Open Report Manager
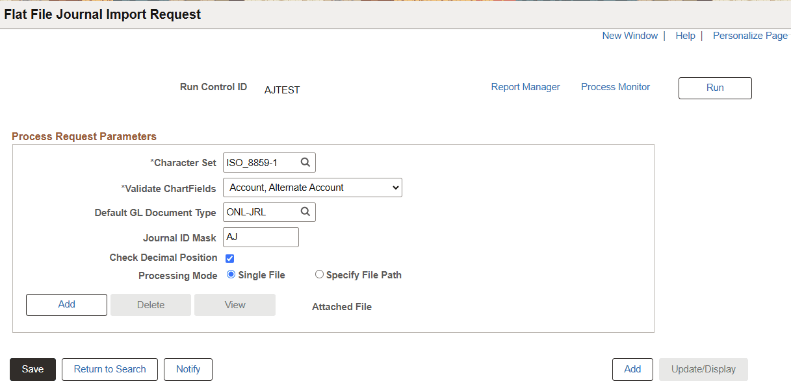The height and width of the screenshot is (388, 791). point(525,86)
